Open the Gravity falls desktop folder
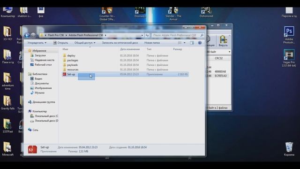 click(7, 103)
